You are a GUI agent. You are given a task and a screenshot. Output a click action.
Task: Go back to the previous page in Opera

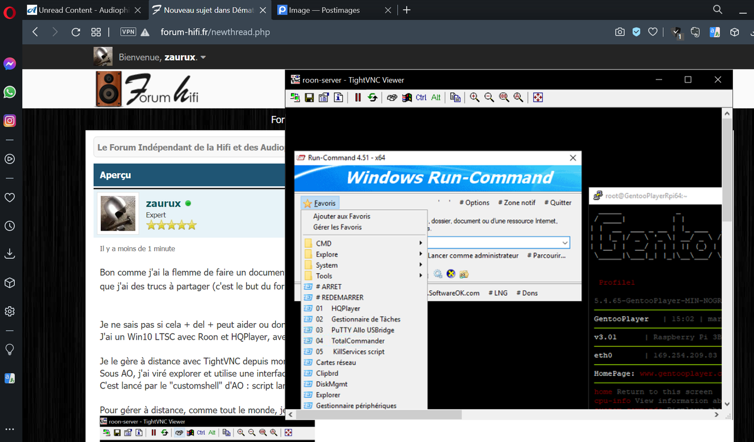click(x=35, y=32)
